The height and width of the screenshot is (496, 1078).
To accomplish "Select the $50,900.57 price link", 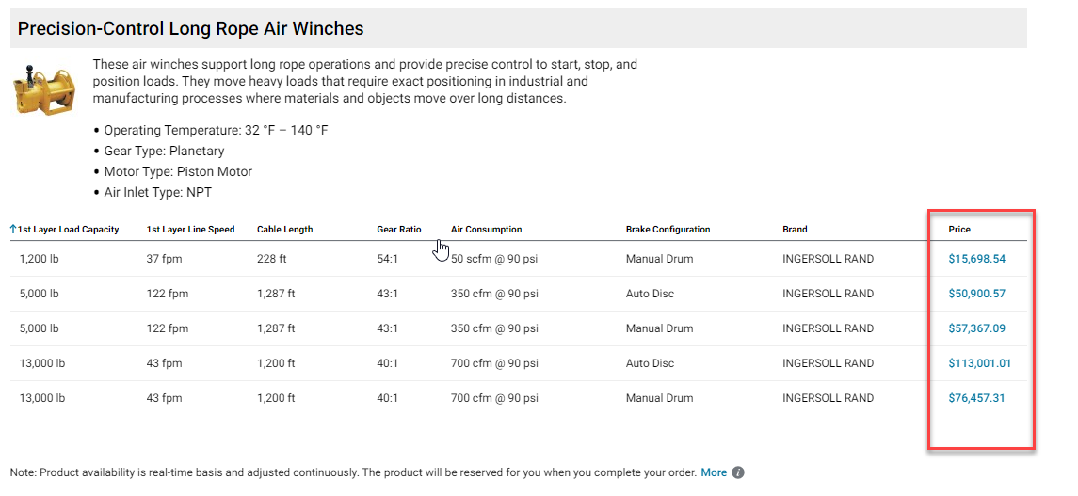I will (x=976, y=294).
